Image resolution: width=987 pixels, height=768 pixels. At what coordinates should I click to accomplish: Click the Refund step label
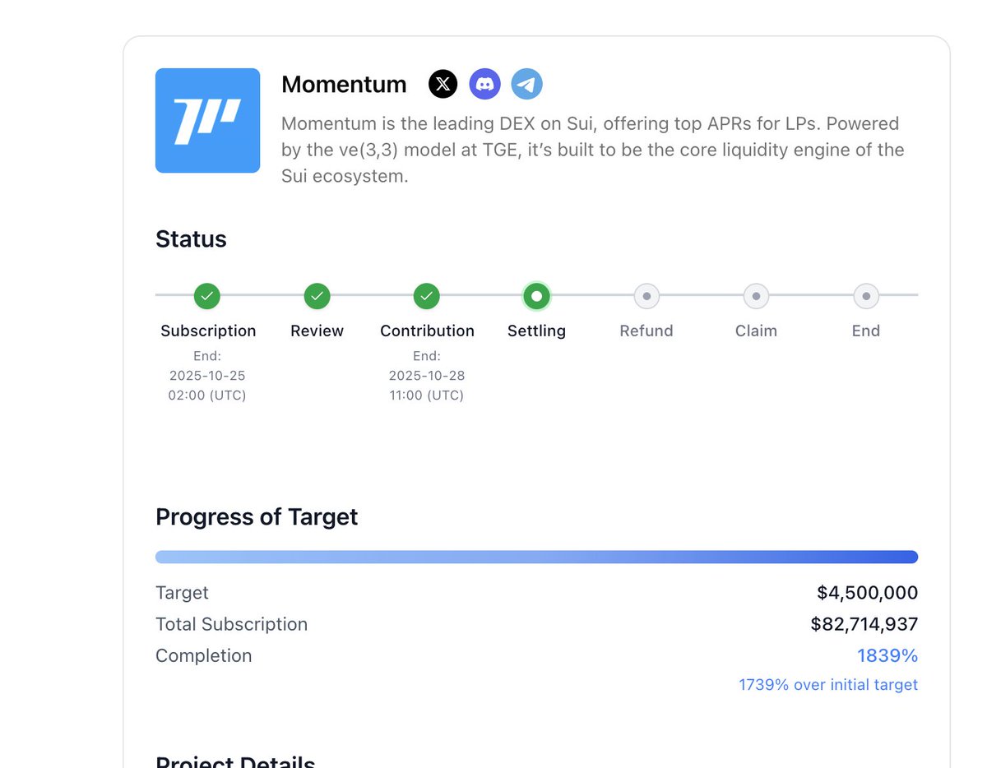pyautogui.click(x=646, y=331)
